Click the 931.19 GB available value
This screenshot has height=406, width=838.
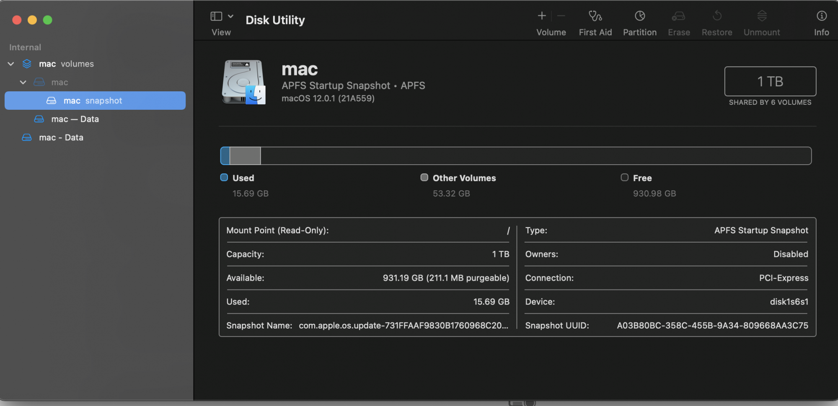click(446, 278)
